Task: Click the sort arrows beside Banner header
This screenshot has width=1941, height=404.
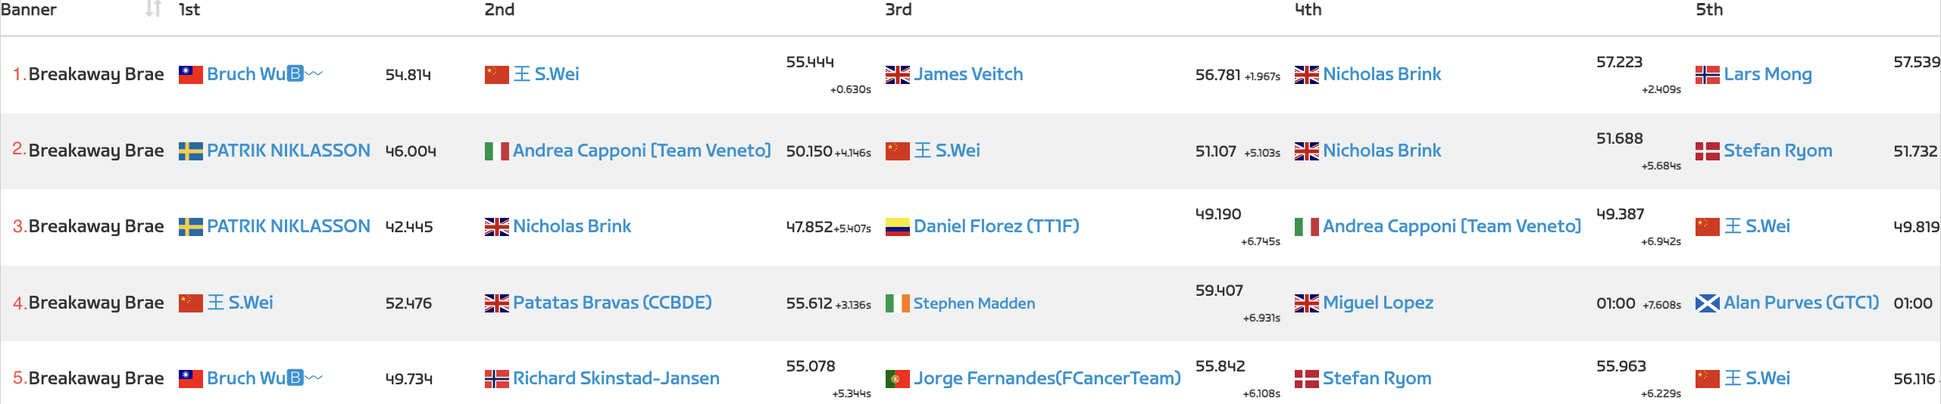Action: point(153,9)
